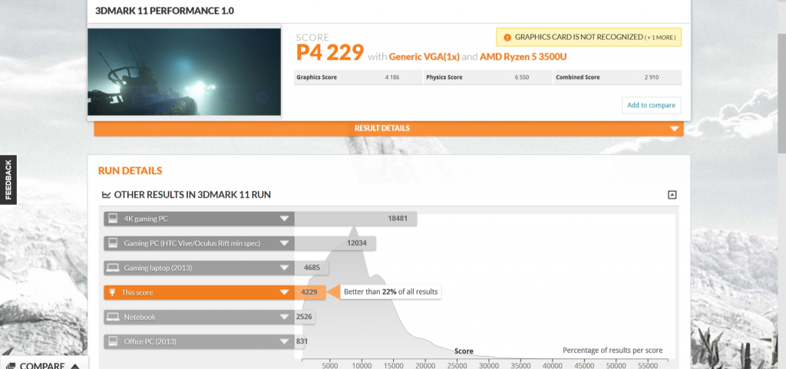
Task: Click the Combined Score value 2 910
Action: click(651, 77)
